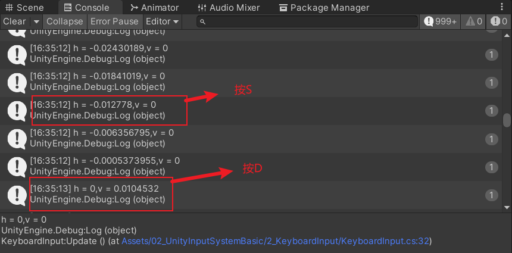
Task: Open the Clear options dropdown arrow
Action: (x=36, y=21)
